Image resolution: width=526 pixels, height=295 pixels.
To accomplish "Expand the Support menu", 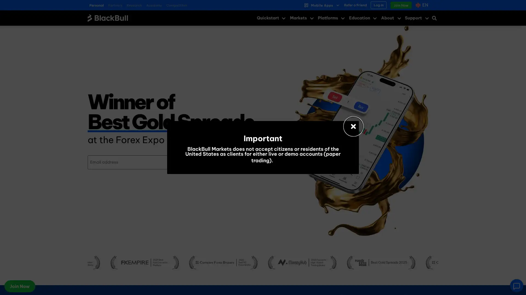I will click(x=416, y=18).
